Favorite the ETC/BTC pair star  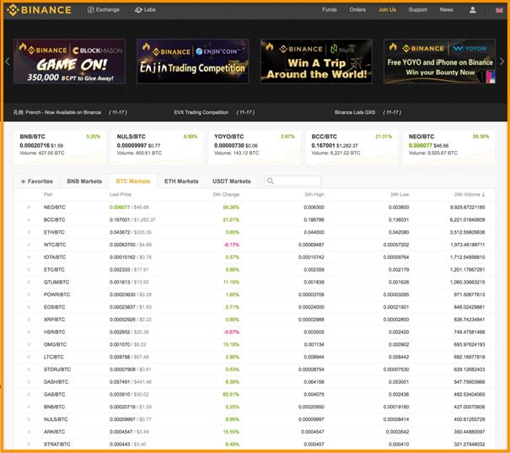(29, 269)
